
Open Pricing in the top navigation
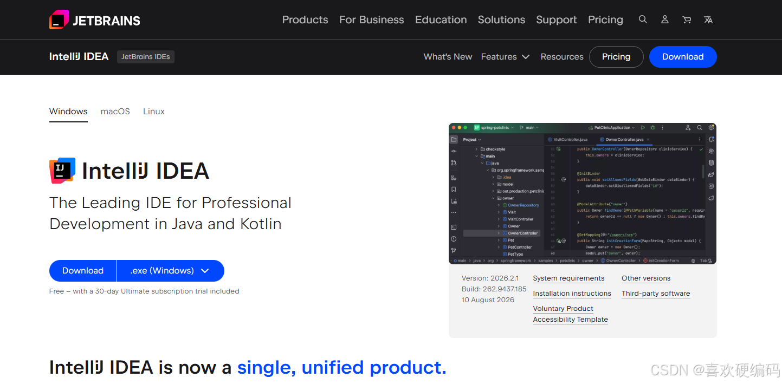pos(606,19)
